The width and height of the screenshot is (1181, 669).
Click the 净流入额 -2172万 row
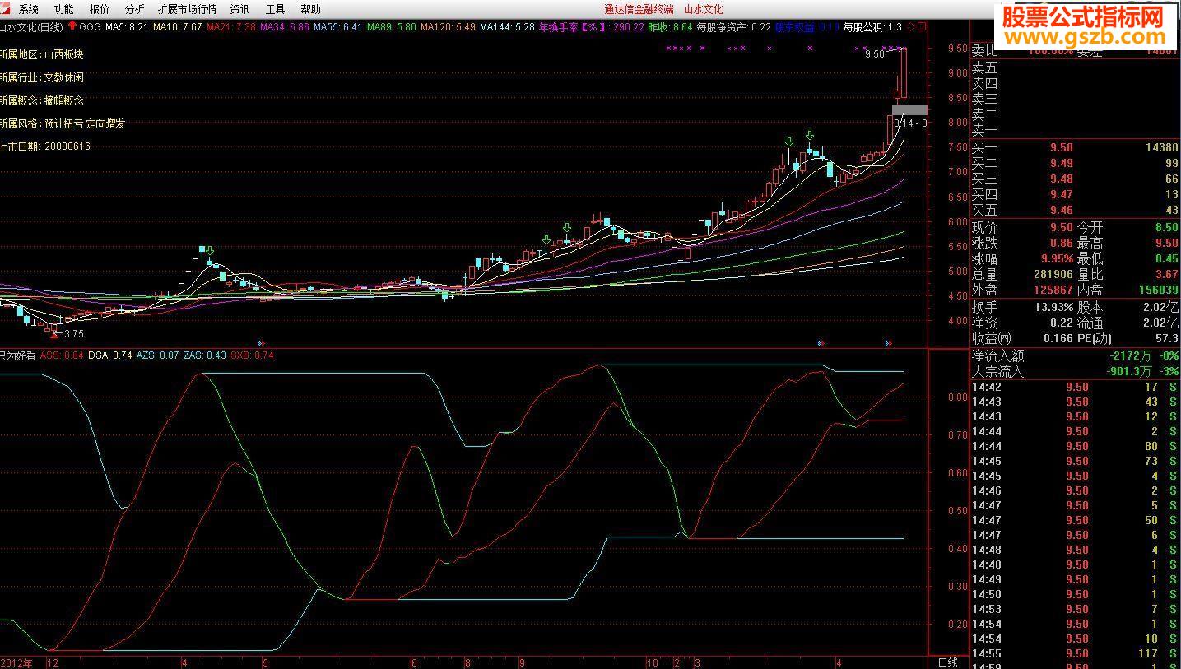tap(1075, 356)
